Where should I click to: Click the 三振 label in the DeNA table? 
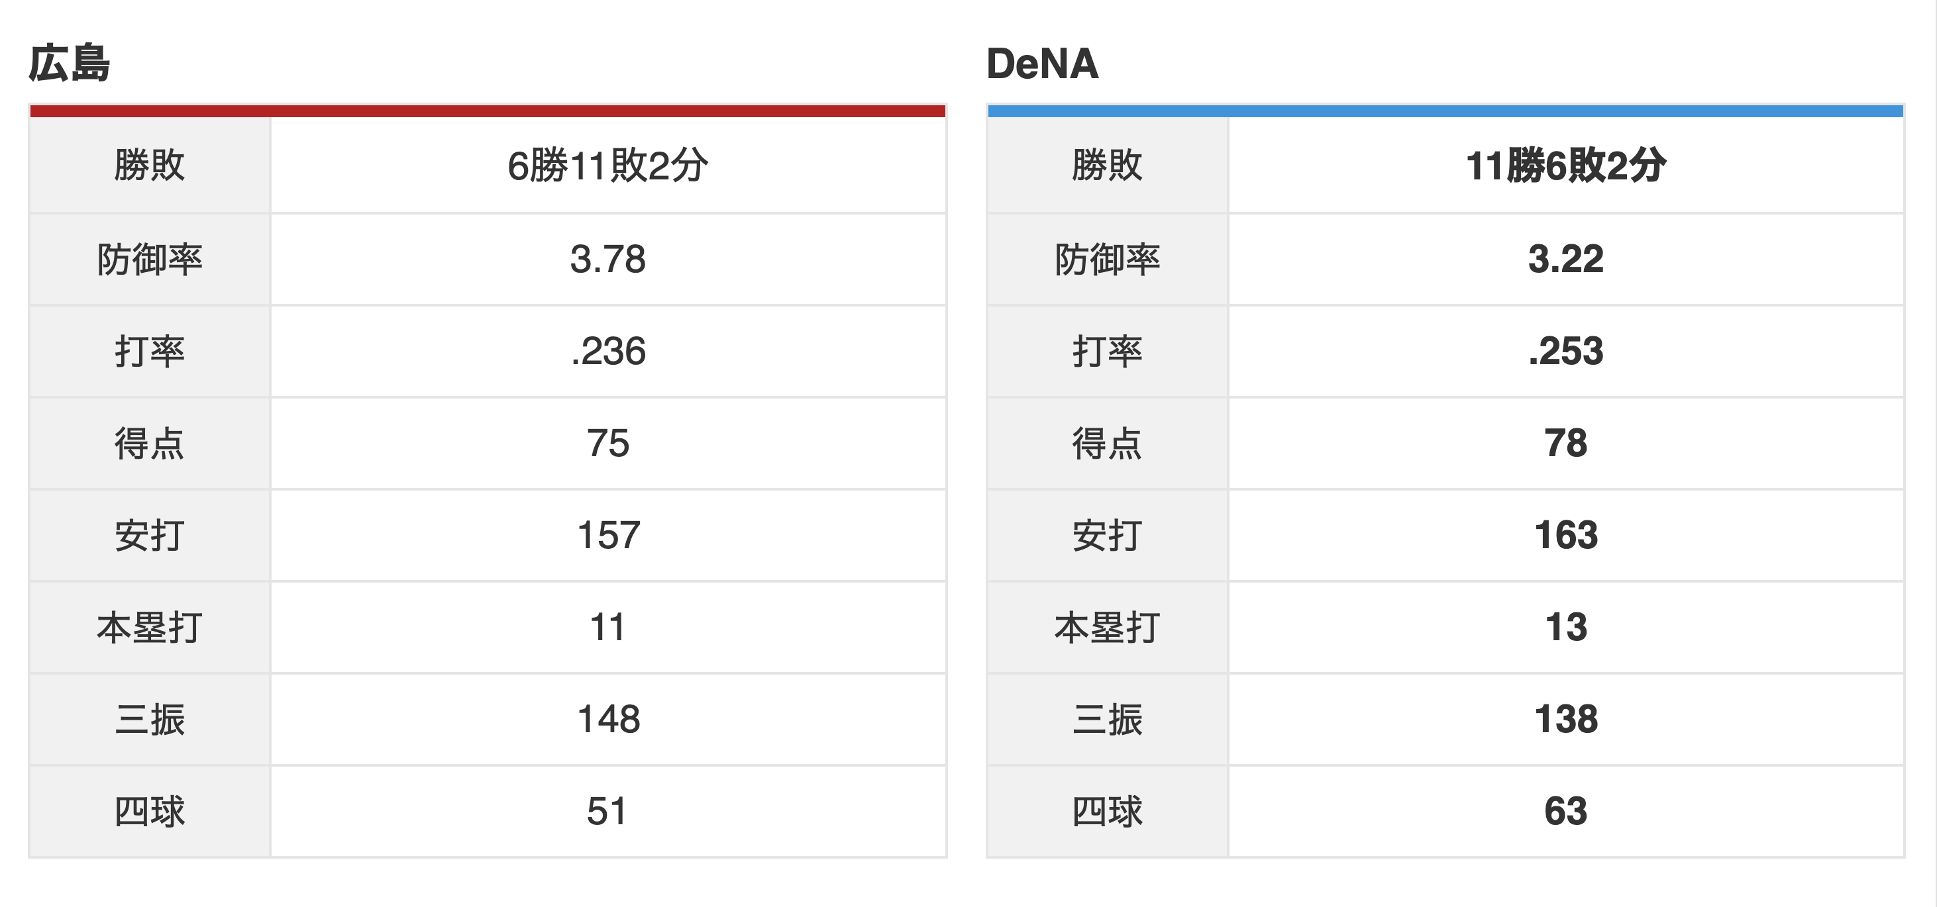coord(1108,720)
